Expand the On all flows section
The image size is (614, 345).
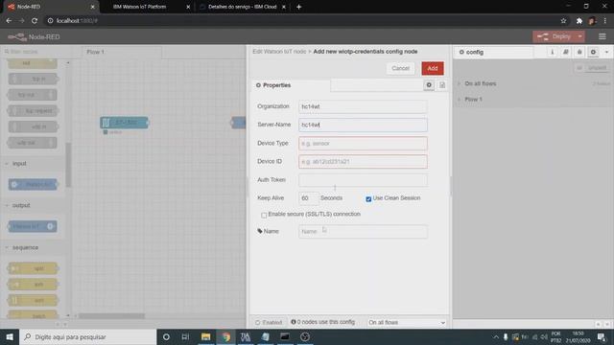tap(480, 83)
